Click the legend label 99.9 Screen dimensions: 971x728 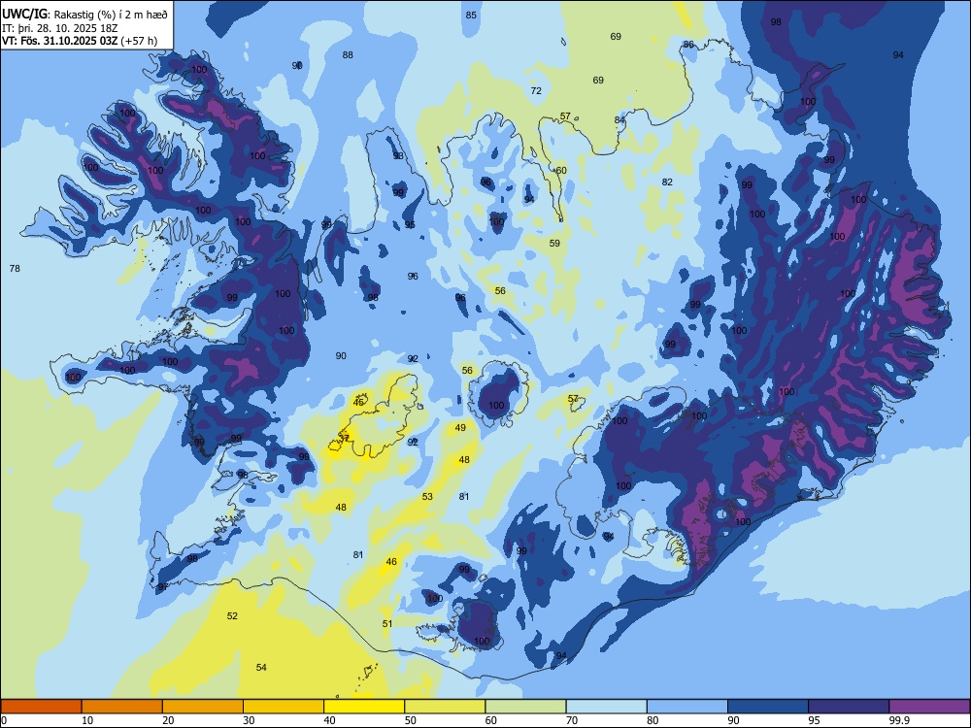tap(899, 720)
